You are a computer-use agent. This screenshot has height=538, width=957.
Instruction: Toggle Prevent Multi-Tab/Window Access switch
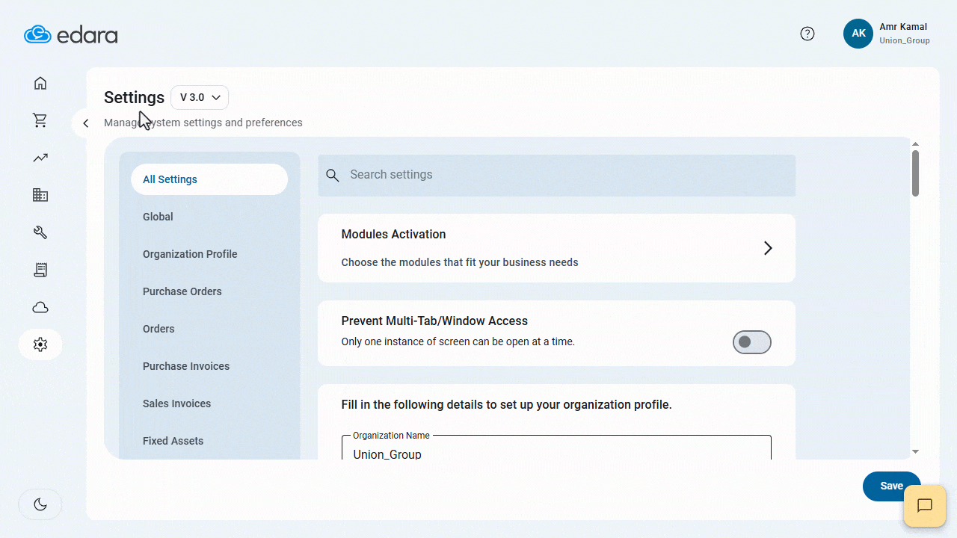pyautogui.click(x=751, y=342)
